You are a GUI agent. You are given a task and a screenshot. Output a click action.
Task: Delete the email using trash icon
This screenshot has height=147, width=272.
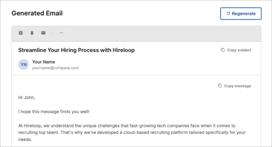(x=32, y=33)
